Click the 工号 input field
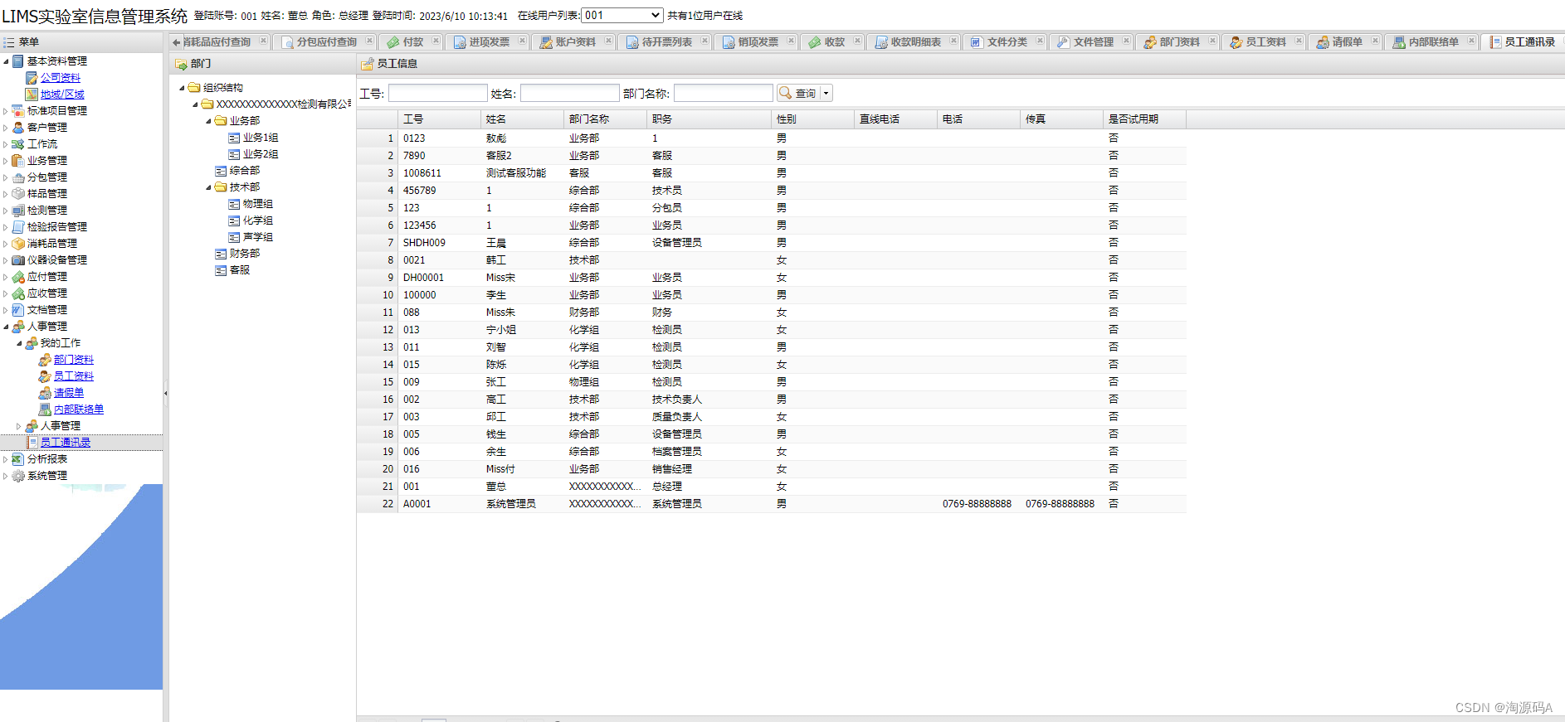This screenshot has width=1565, height=722. click(437, 94)
